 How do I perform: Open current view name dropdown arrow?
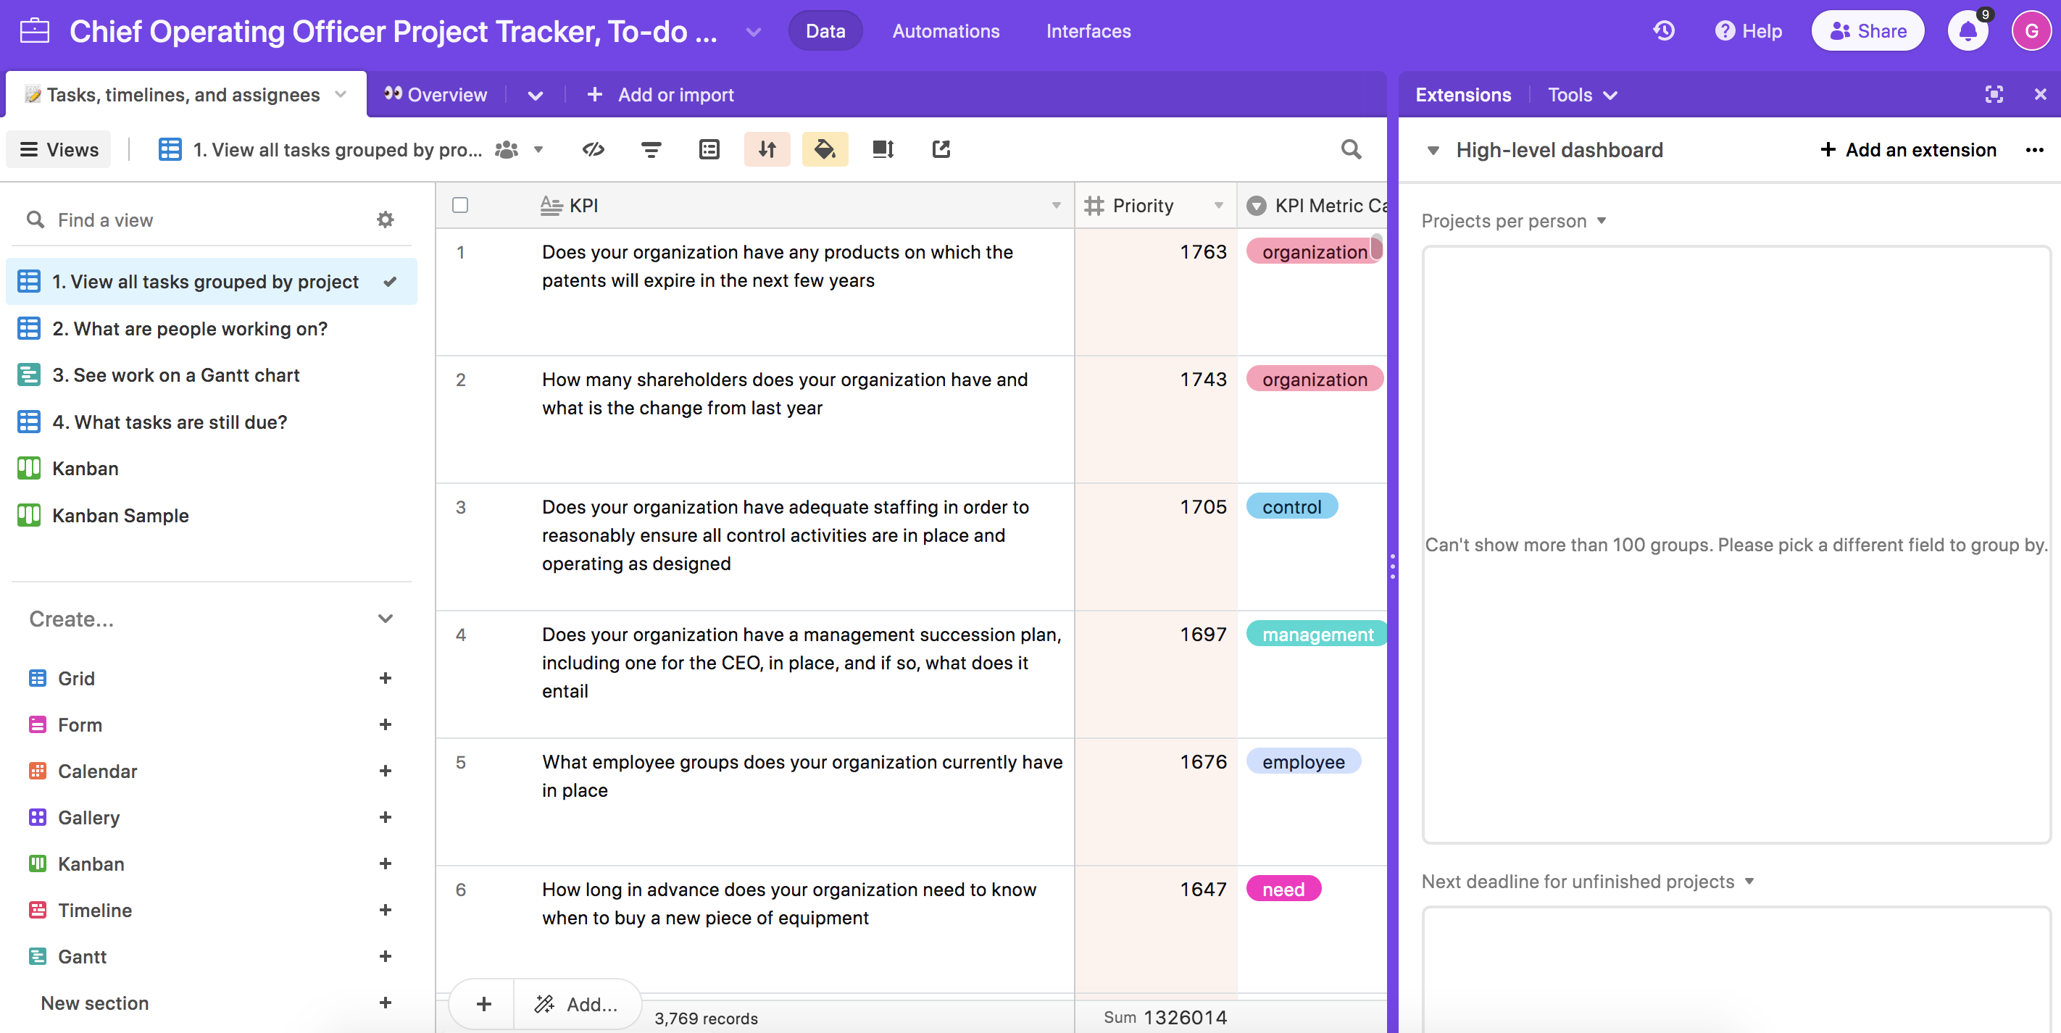tap(538, 149)
